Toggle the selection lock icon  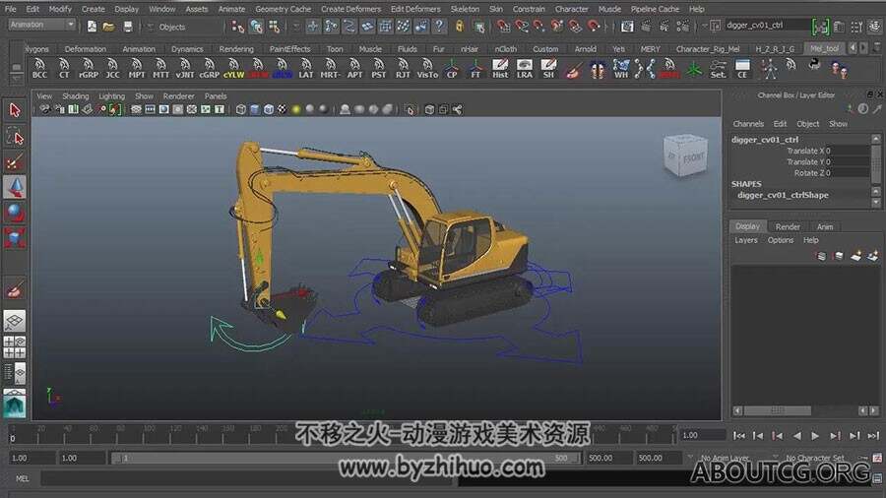460,26
